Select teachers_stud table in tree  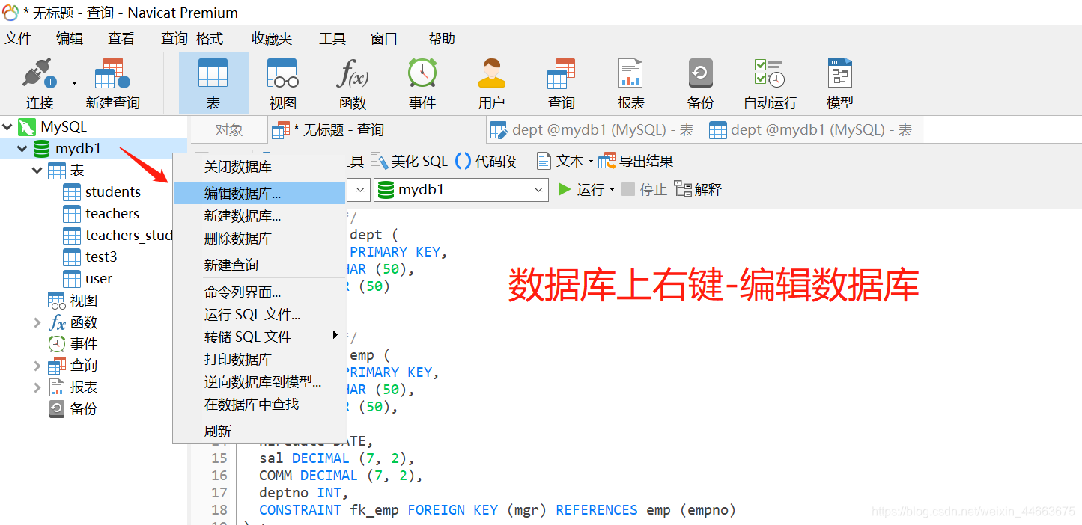pyautogui.click(x=118, y=236)
